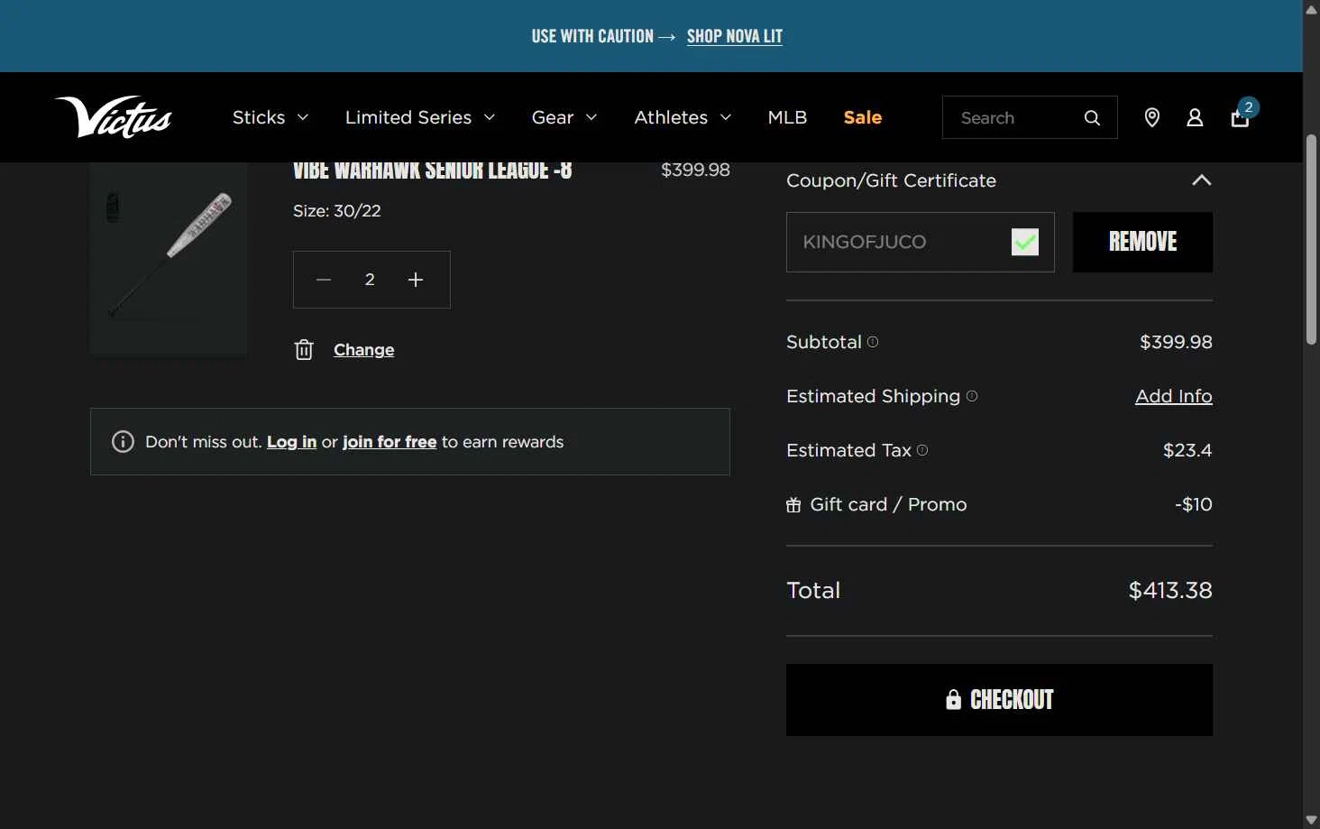Click the Checkout button
Screen dimensions: 1320x829
click(999, 700)
